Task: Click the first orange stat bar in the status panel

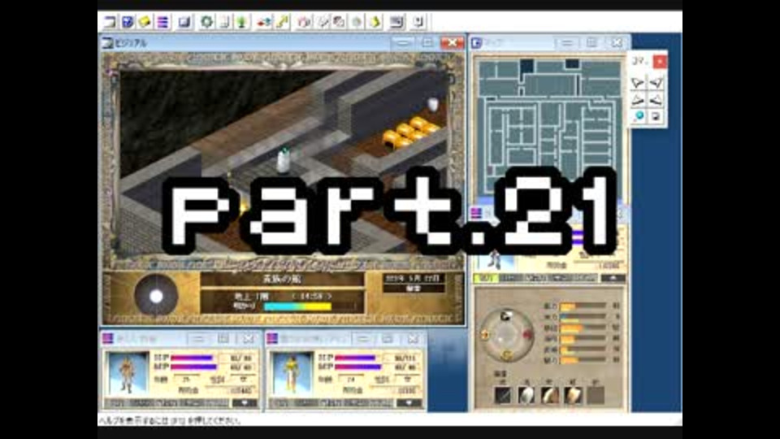Action: (583, 306)
